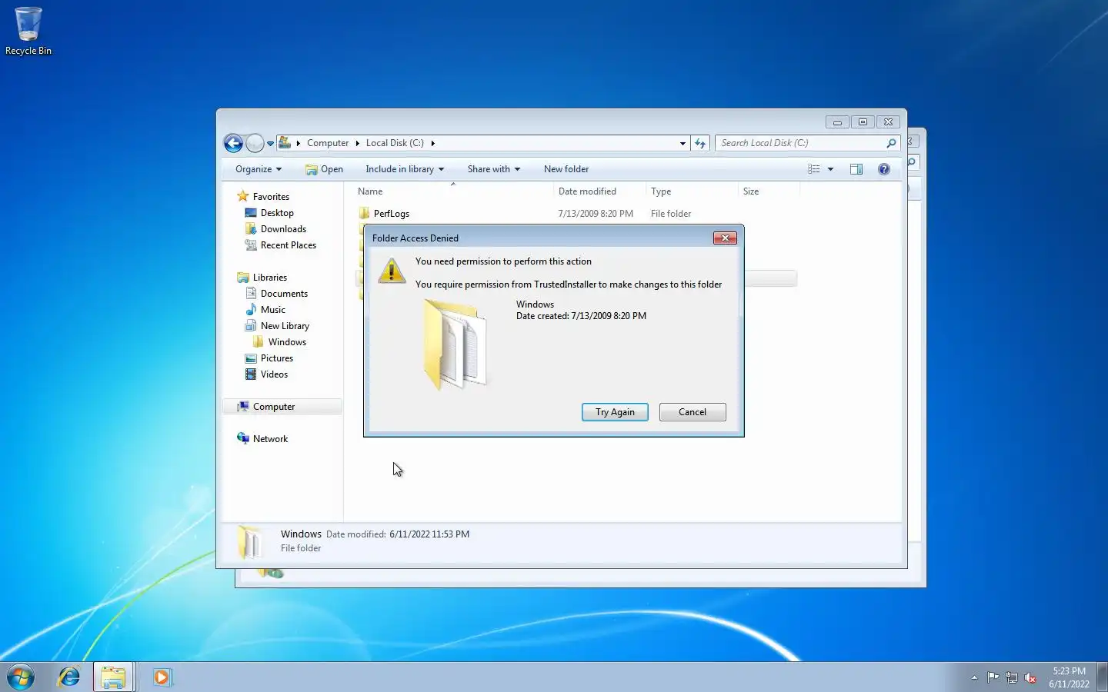Open the clock showing 5:23 PM
Viewport: 1108px width, 692px height.
(1069, 677)
